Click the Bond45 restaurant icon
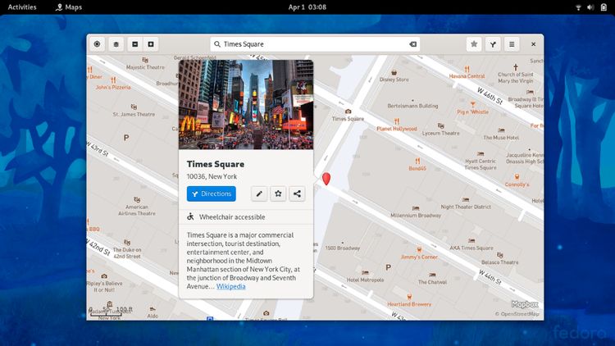This screenshot has width=615, height=346. coord(417,161)
